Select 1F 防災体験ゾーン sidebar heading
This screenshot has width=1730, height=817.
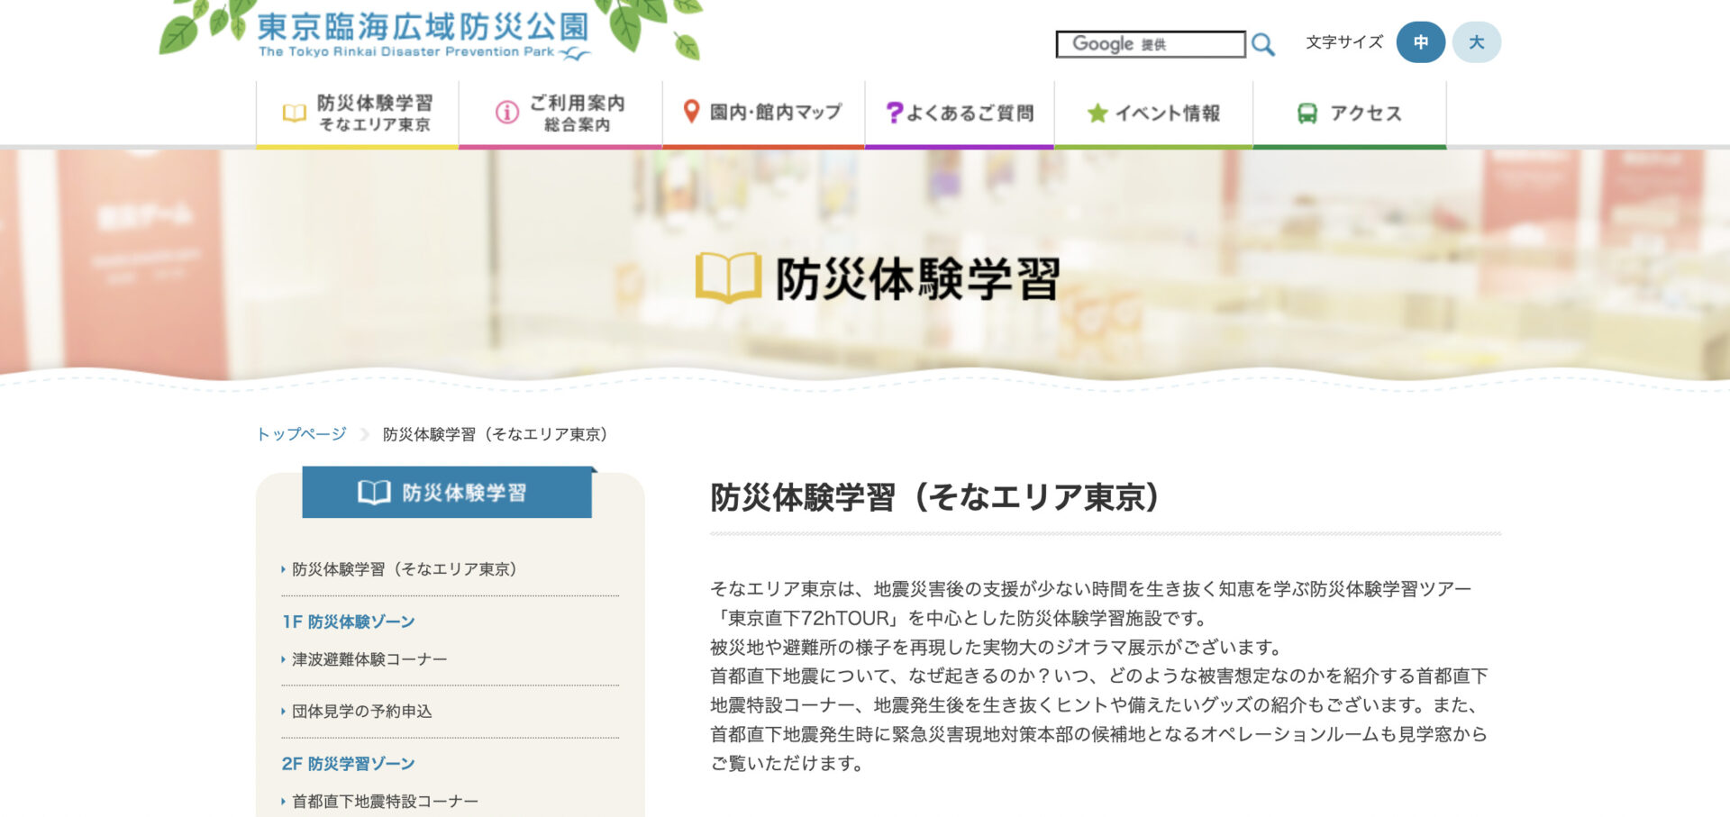point(349,622)
